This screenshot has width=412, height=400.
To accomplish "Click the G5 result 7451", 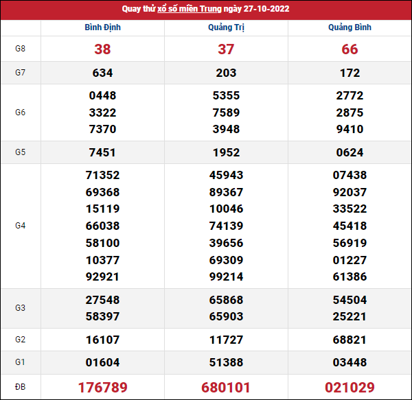I will pyautogui.click(x=102, y=152).
